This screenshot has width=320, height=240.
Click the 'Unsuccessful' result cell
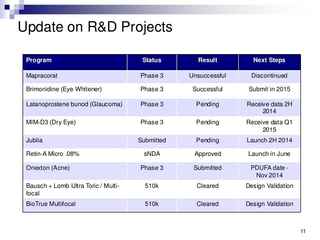208,76
